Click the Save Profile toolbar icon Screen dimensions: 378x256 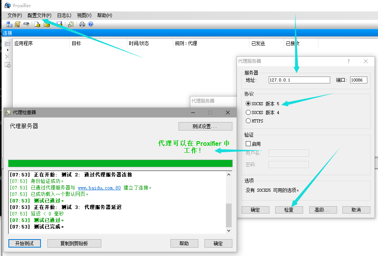pyautogui.click(x=59, y=24)
